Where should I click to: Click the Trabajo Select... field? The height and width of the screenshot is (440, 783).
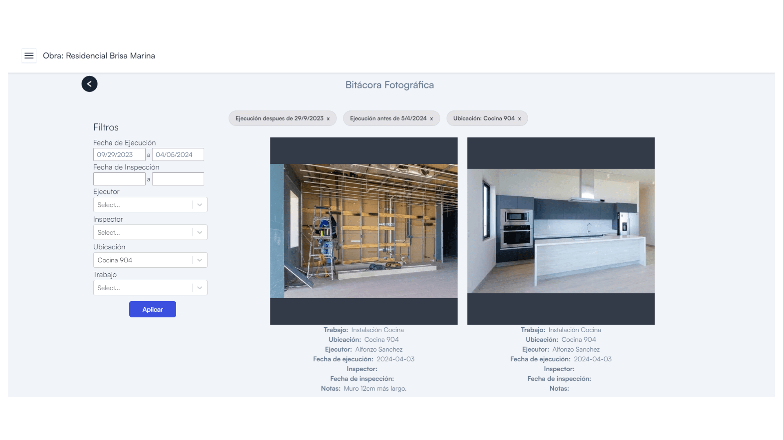(142, 288)
